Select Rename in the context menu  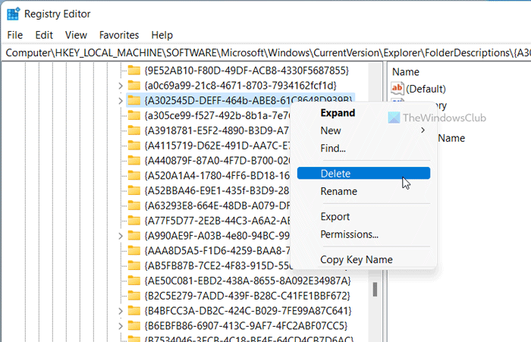point(338,192)
